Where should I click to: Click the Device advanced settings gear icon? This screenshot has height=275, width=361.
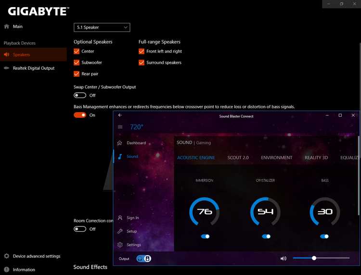click(7, 256)
